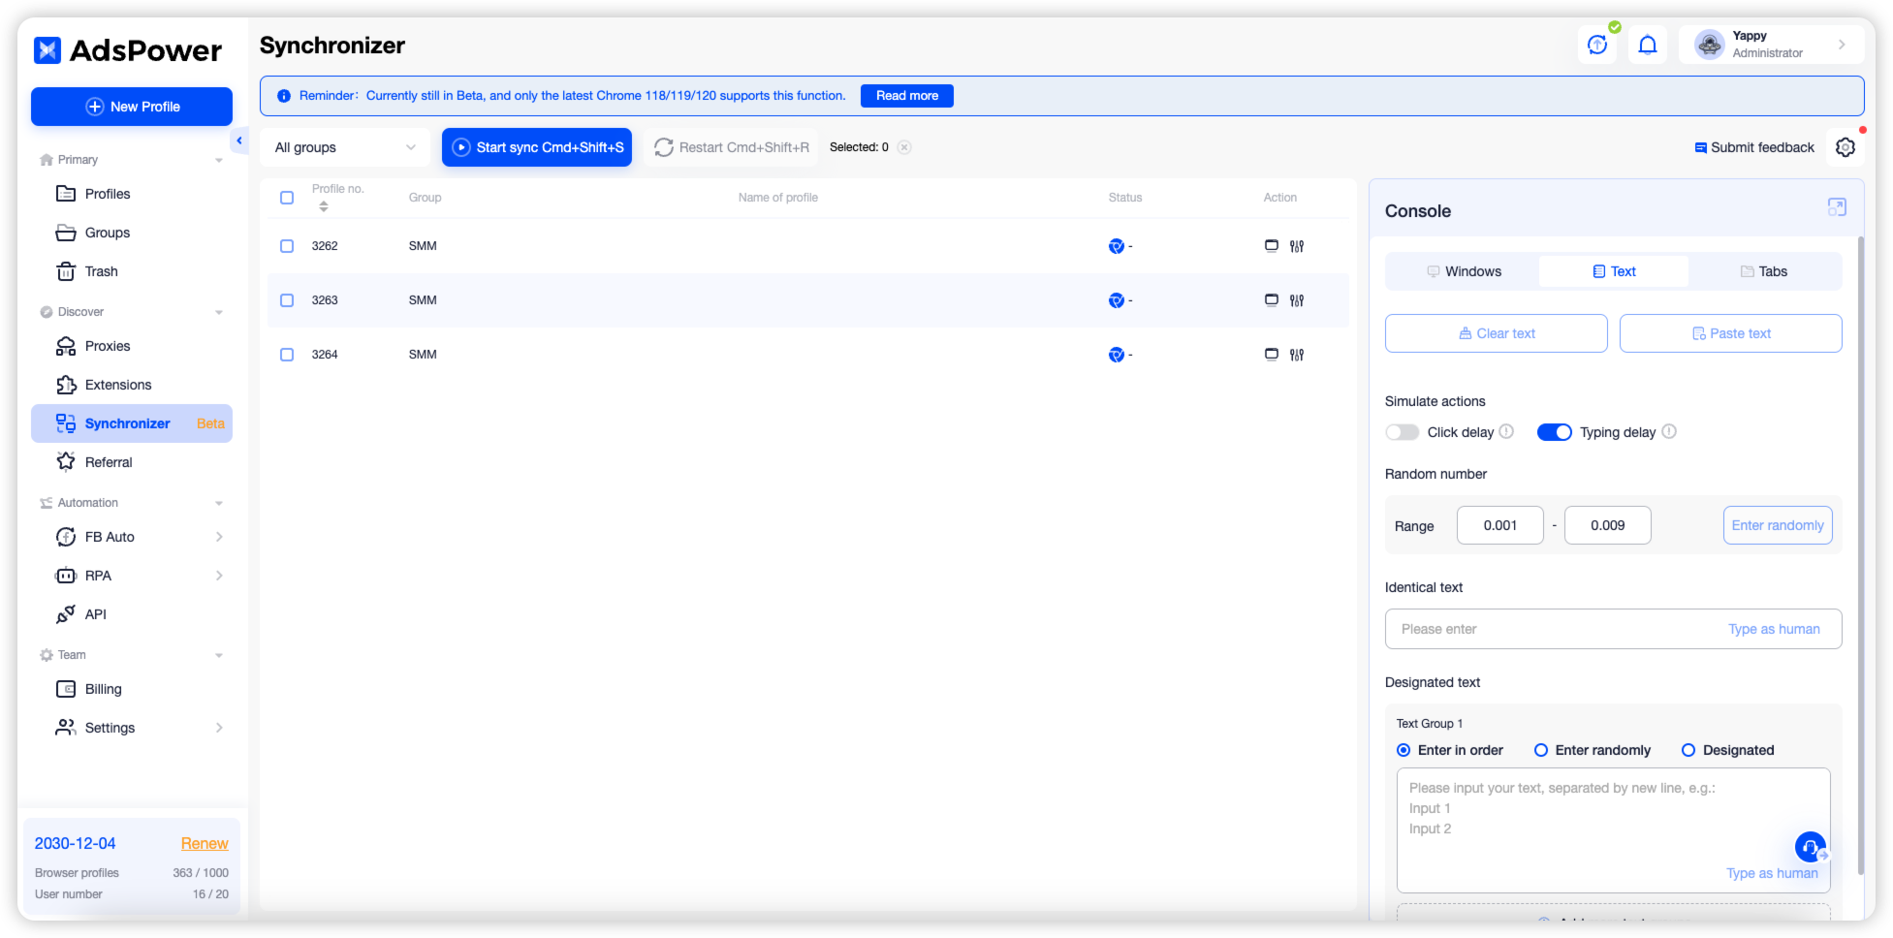Click the browser status icon for profile 3264
Screen dimensions: 1893x938
coord(1117,355)
